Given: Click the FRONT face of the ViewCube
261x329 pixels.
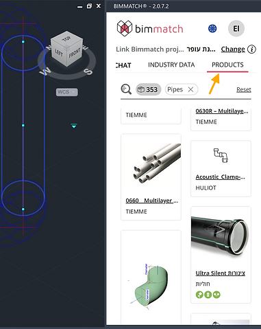Looking at the screenshot, I should click(x=75, y=53).
